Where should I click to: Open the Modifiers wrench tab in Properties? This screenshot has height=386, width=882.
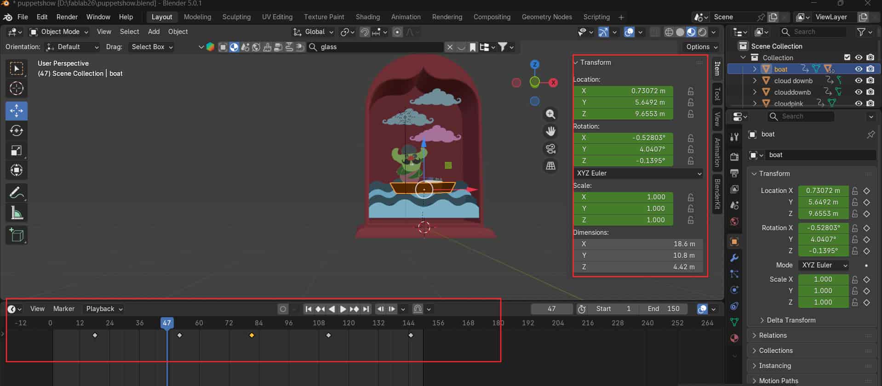[x=734, y=258]
